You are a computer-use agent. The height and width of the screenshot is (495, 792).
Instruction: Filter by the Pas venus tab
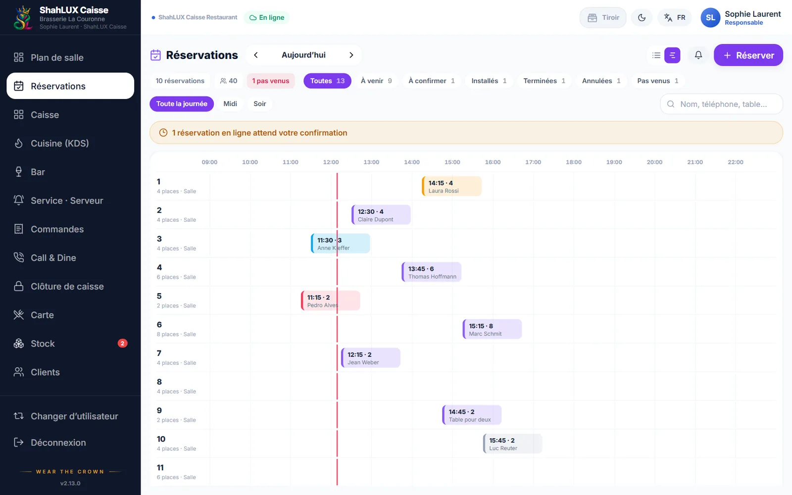pos(658,81)
